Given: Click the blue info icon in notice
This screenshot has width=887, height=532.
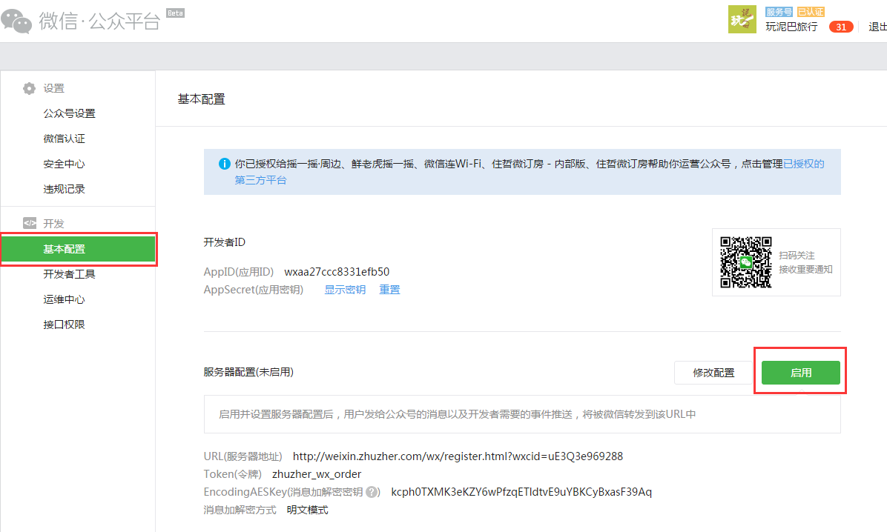Looking at the screenshot, I should tap(224, 164).
